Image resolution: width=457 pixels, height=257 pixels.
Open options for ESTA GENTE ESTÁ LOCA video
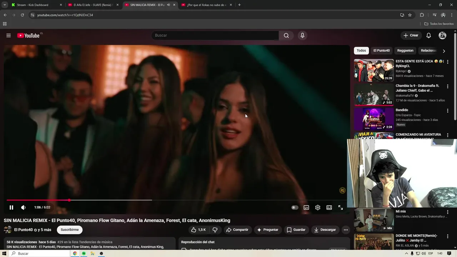[448, 62]
